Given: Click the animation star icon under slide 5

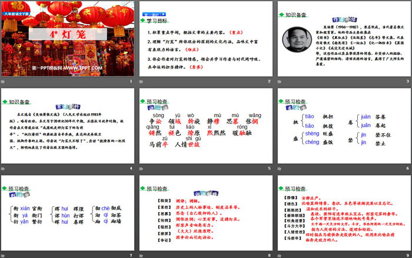Looking at the screenshot, I should tap(141, 168).
